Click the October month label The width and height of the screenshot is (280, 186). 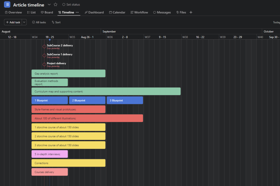pyautogui.click(x=269, y=31)
